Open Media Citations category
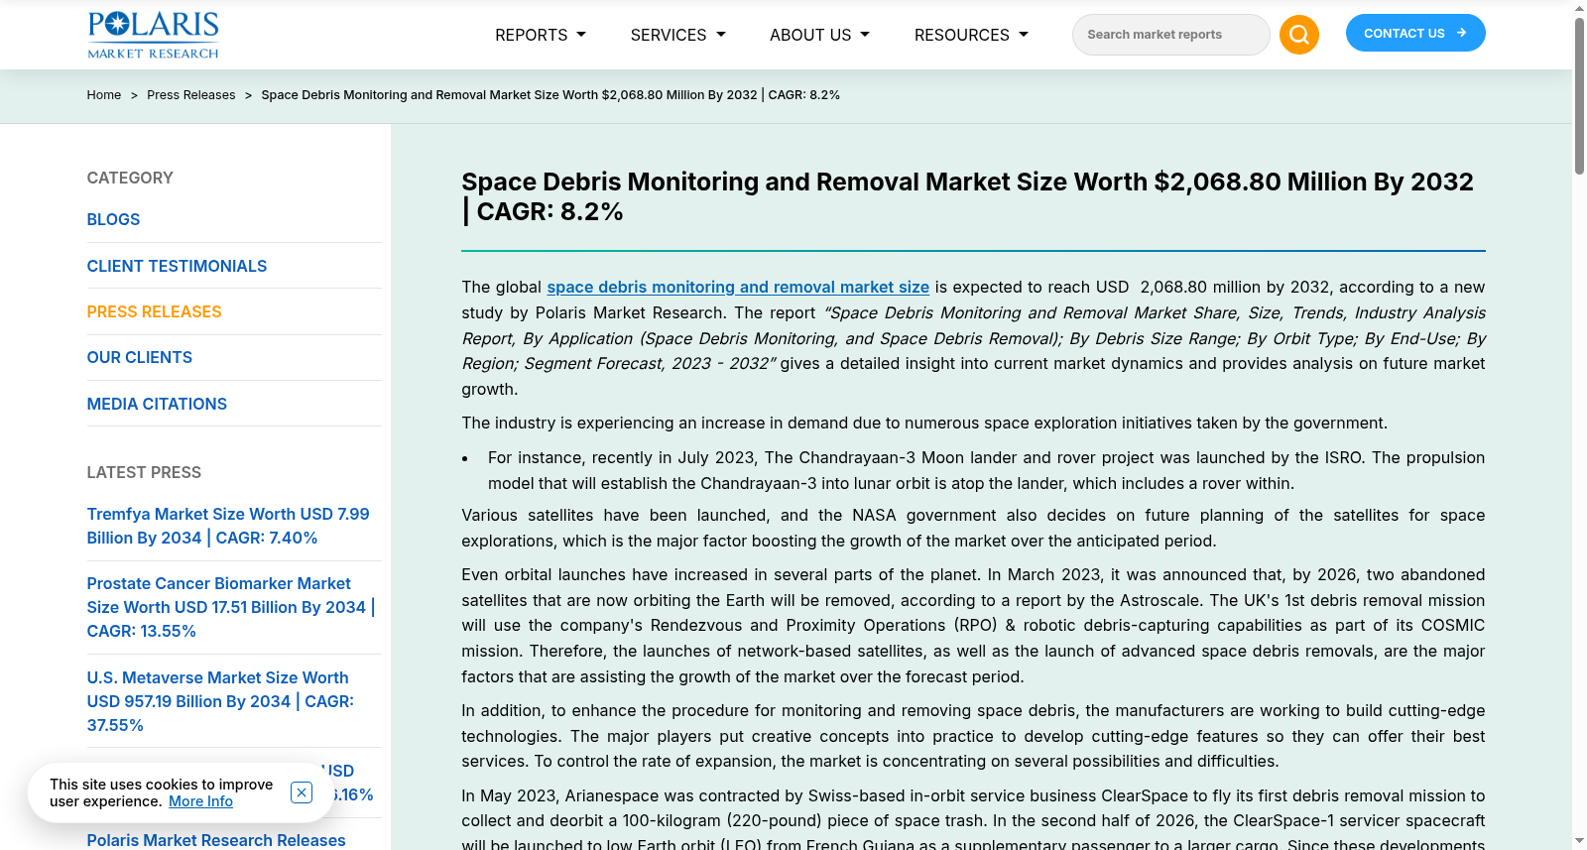This screenshot has width=1587, height=850. (157, 404)
